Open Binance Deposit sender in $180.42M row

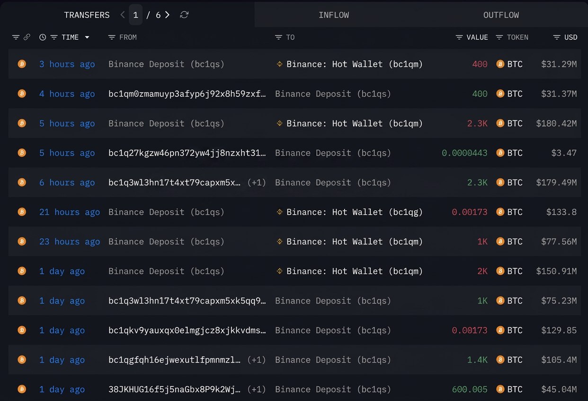pyautogui.click(x=166, y=123)
